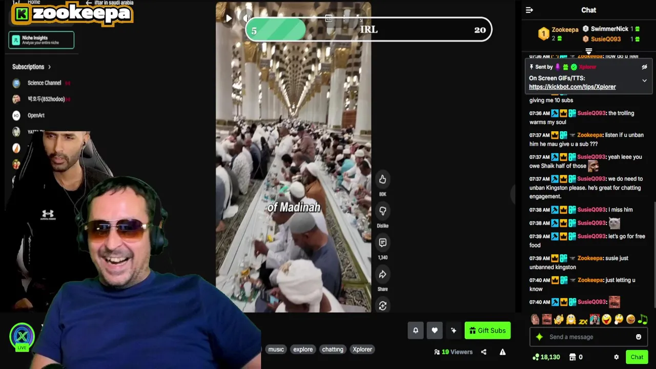Image resolution: width=656 pixels, height=369 pixels.
Task: Open the shop icon next to 0
Action: pos(572,357)
